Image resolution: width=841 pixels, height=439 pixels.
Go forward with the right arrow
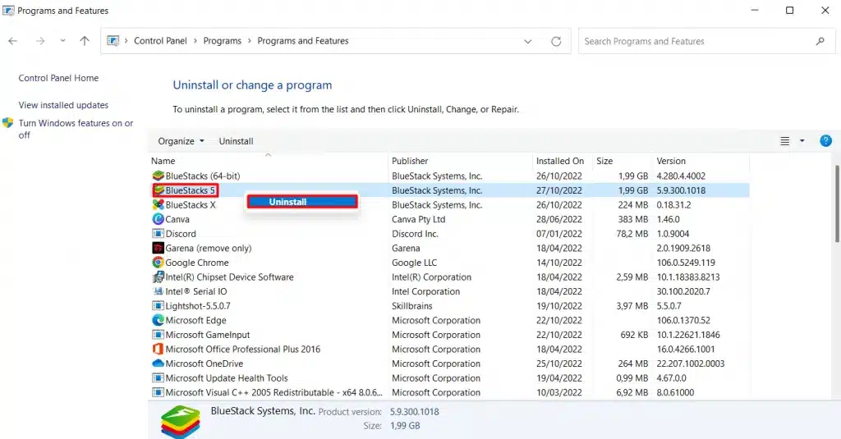pos(40,41)
